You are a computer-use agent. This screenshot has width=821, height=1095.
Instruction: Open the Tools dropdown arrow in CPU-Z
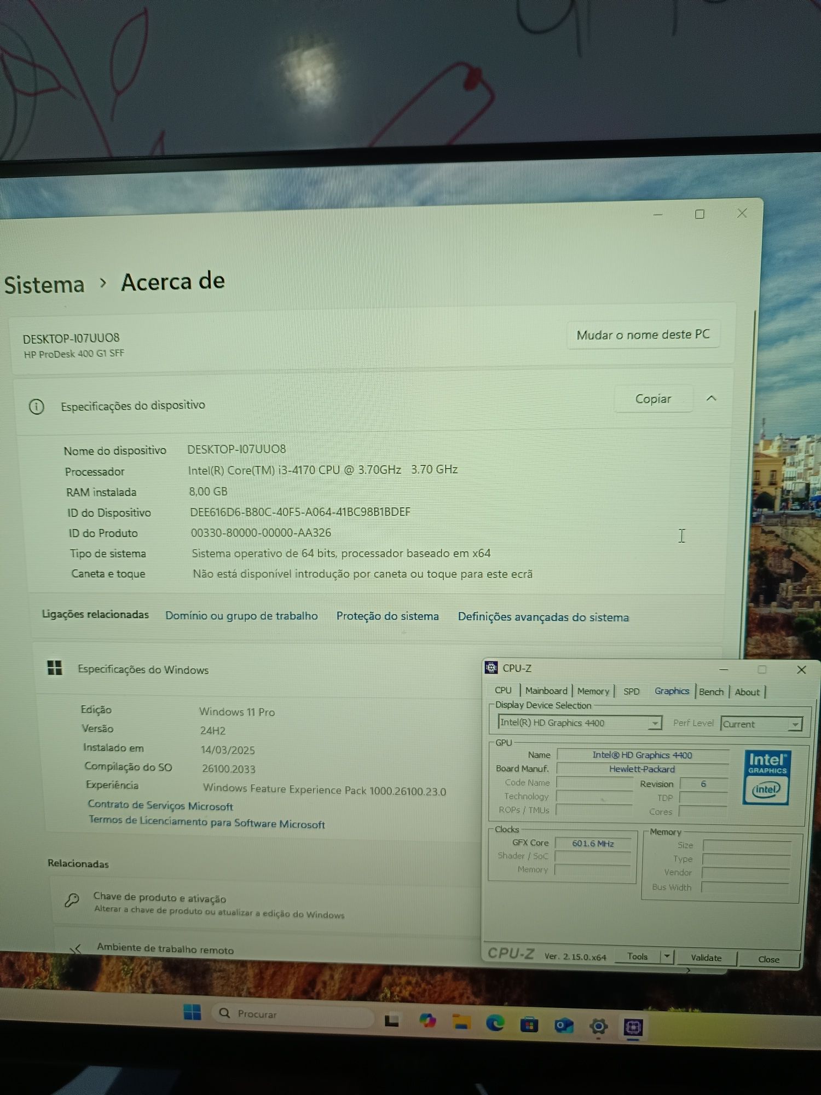667,956
